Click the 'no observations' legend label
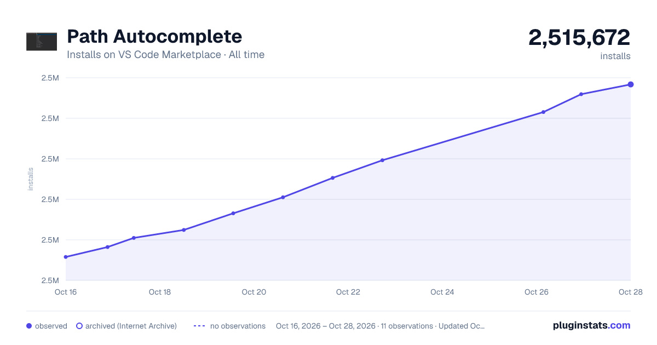The image size is (657, 345). pos(238,326)
